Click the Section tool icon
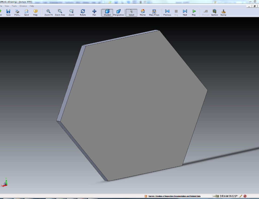The width and height of the screenshot is (259, 199). tap(214, 12)
